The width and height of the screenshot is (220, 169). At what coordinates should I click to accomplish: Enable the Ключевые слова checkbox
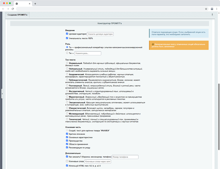click(67, 161)
